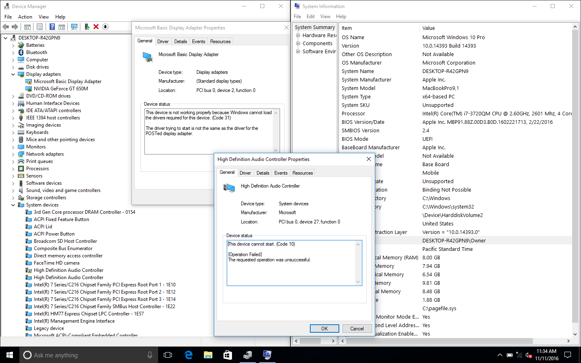
Task: Collapse the System devices category
Action: click(x=13, y=205)
